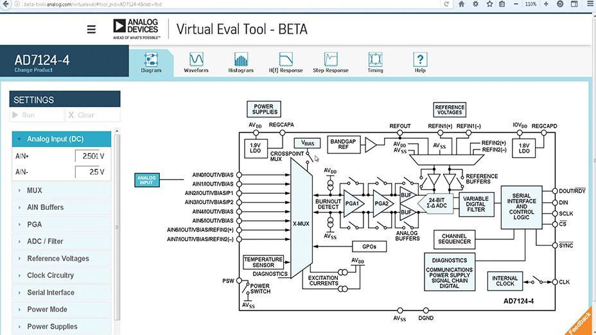Image resolution: width=596 pixels, height=335 pixels.
Task: Expand the MUX settings section
Action: 62,191
